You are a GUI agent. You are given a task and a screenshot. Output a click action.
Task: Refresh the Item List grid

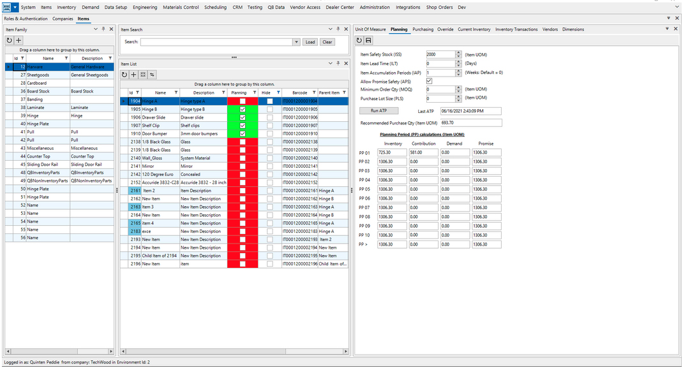click(124, 75)
